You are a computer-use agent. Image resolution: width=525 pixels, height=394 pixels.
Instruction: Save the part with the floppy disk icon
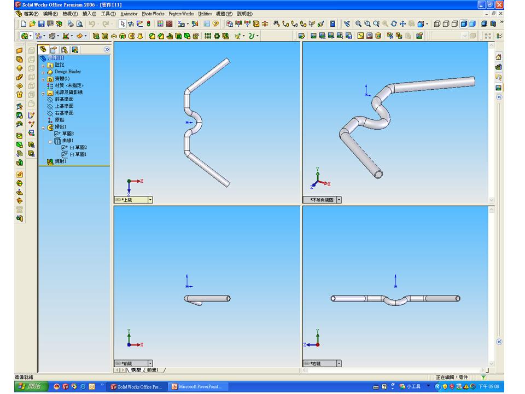41,24
